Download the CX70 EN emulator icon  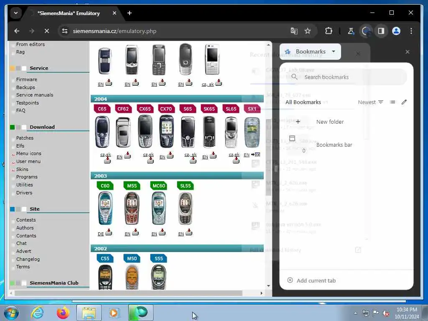pyautogui.click(x=170, y=155)
